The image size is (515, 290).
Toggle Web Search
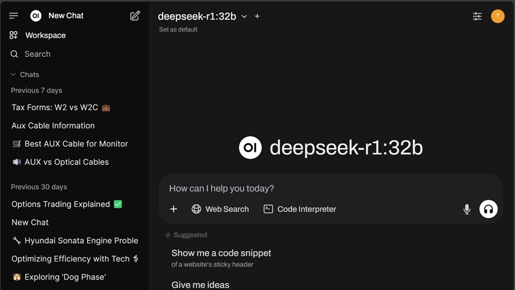point(220,209)
